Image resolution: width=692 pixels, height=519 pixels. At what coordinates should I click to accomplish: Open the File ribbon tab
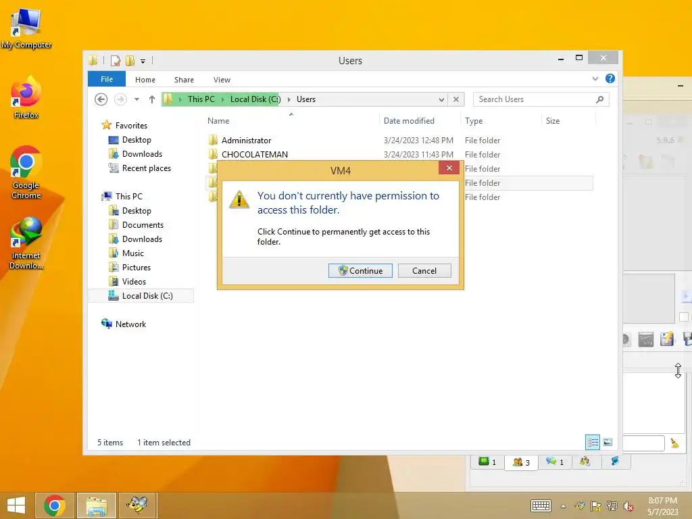click(106, 79)
